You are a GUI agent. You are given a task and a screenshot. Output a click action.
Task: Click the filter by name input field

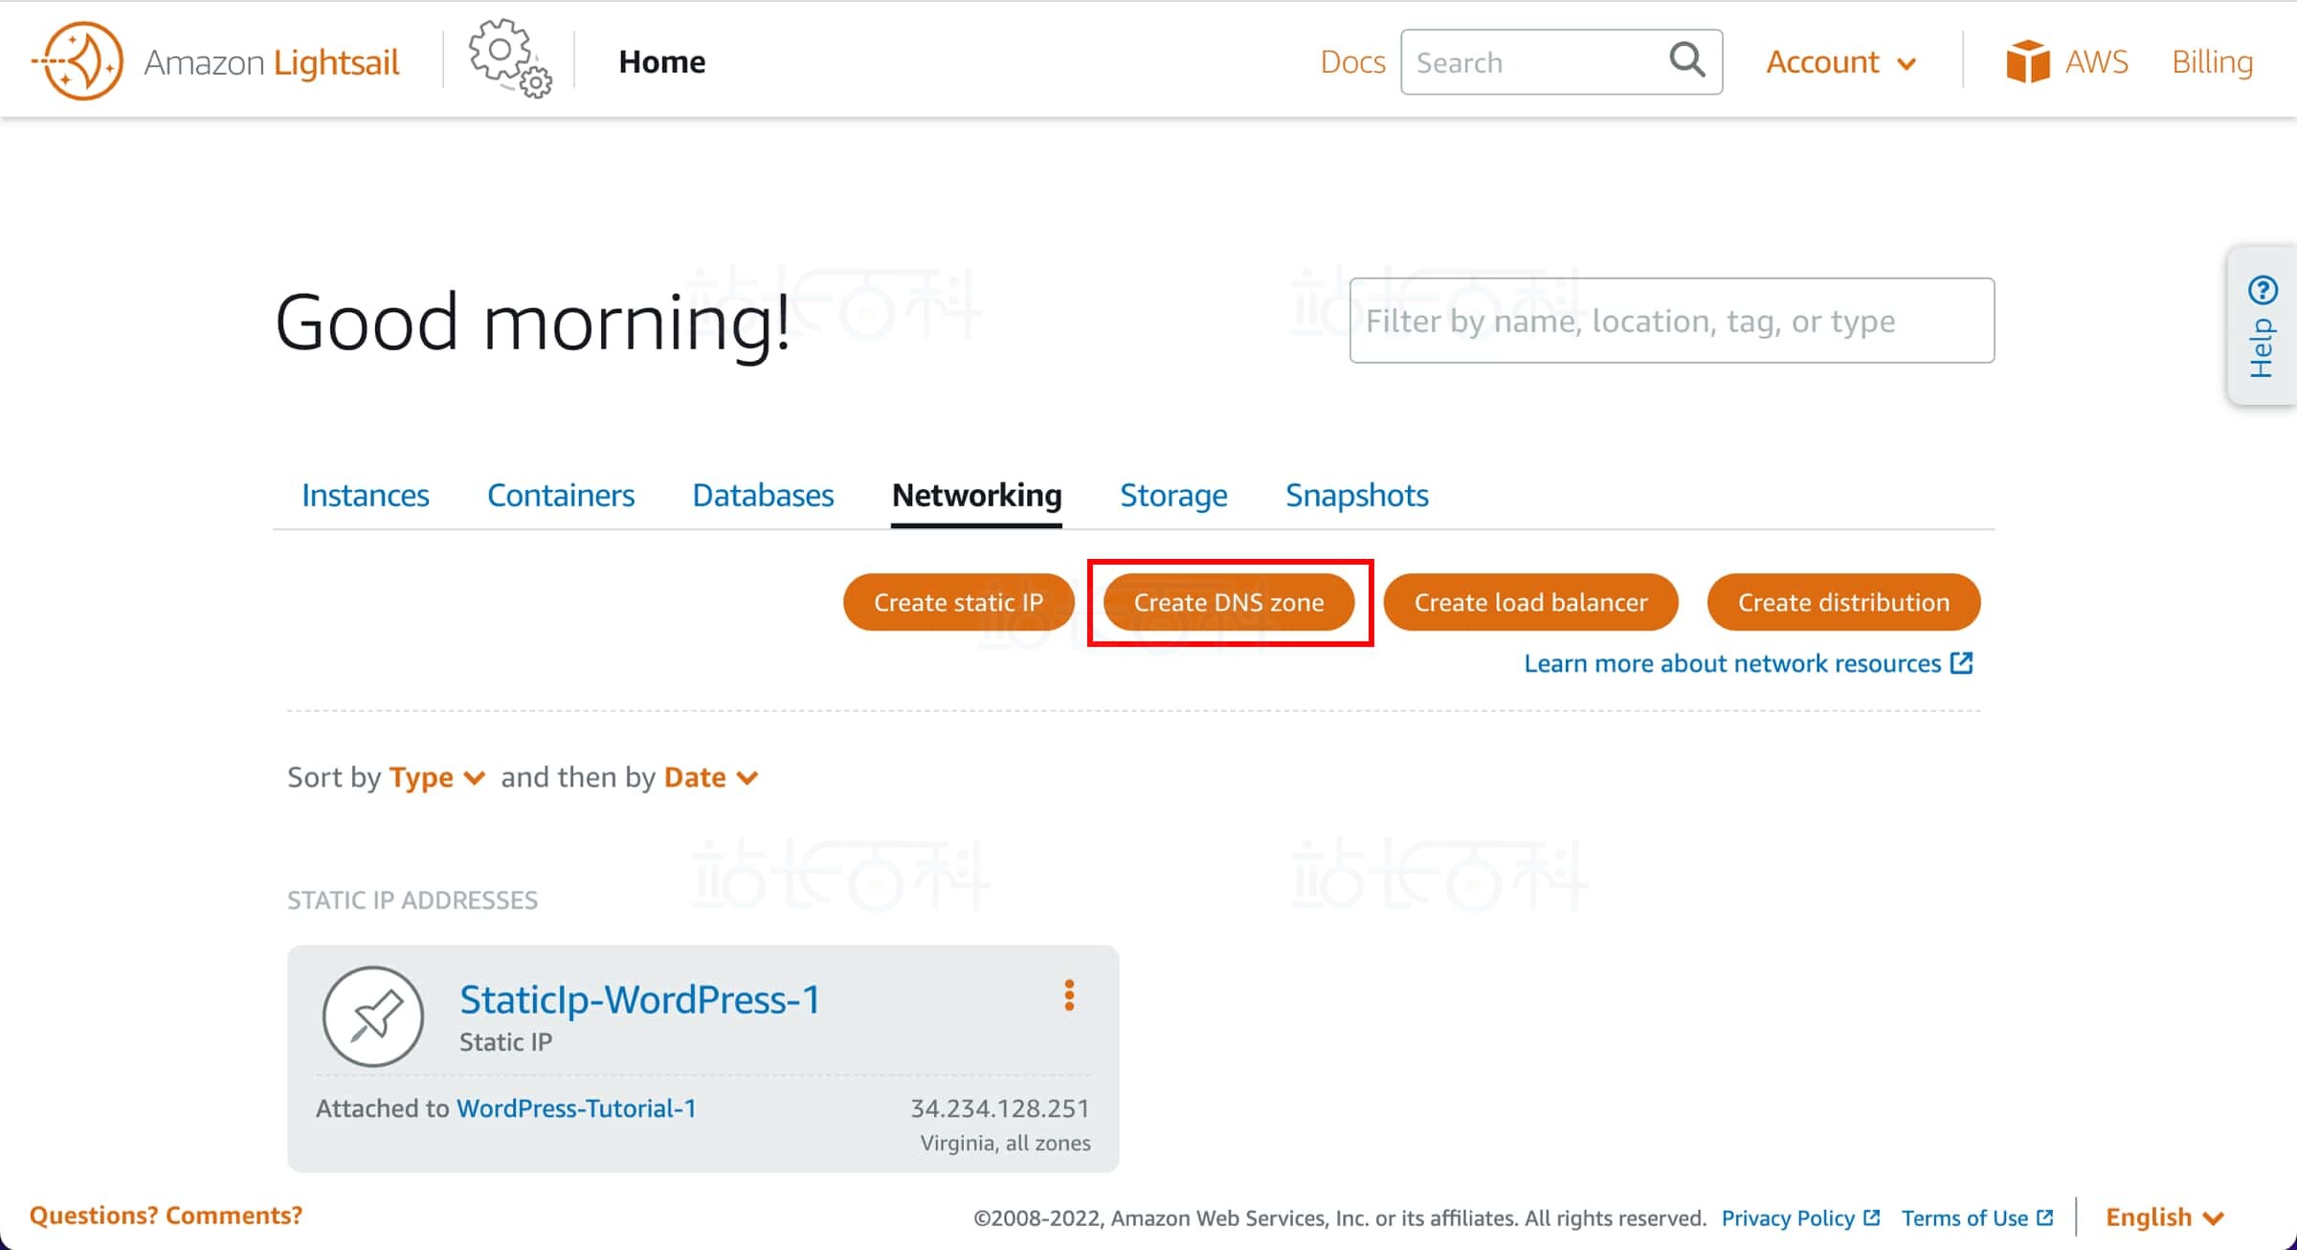pyautogui.click(x=1671, y=321)
